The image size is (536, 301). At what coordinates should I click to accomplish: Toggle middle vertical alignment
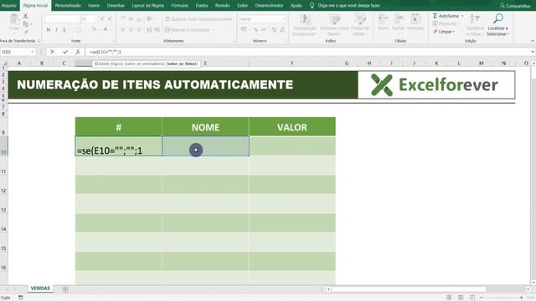tap(131, 19)
